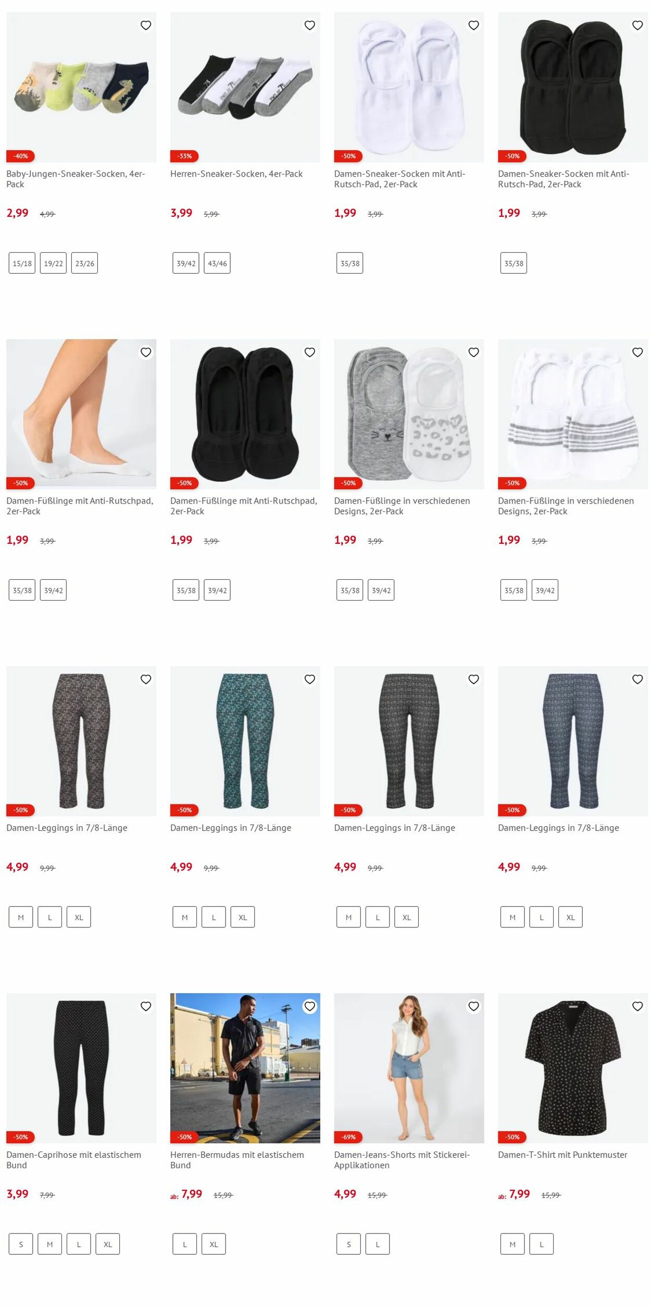
Task: Select size L for Damen-Jeans-Shorts
Action: (x=378, y=1244)
